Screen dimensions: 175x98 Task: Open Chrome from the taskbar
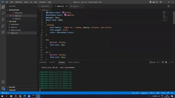pyautogui.click(x=20, y=96)
